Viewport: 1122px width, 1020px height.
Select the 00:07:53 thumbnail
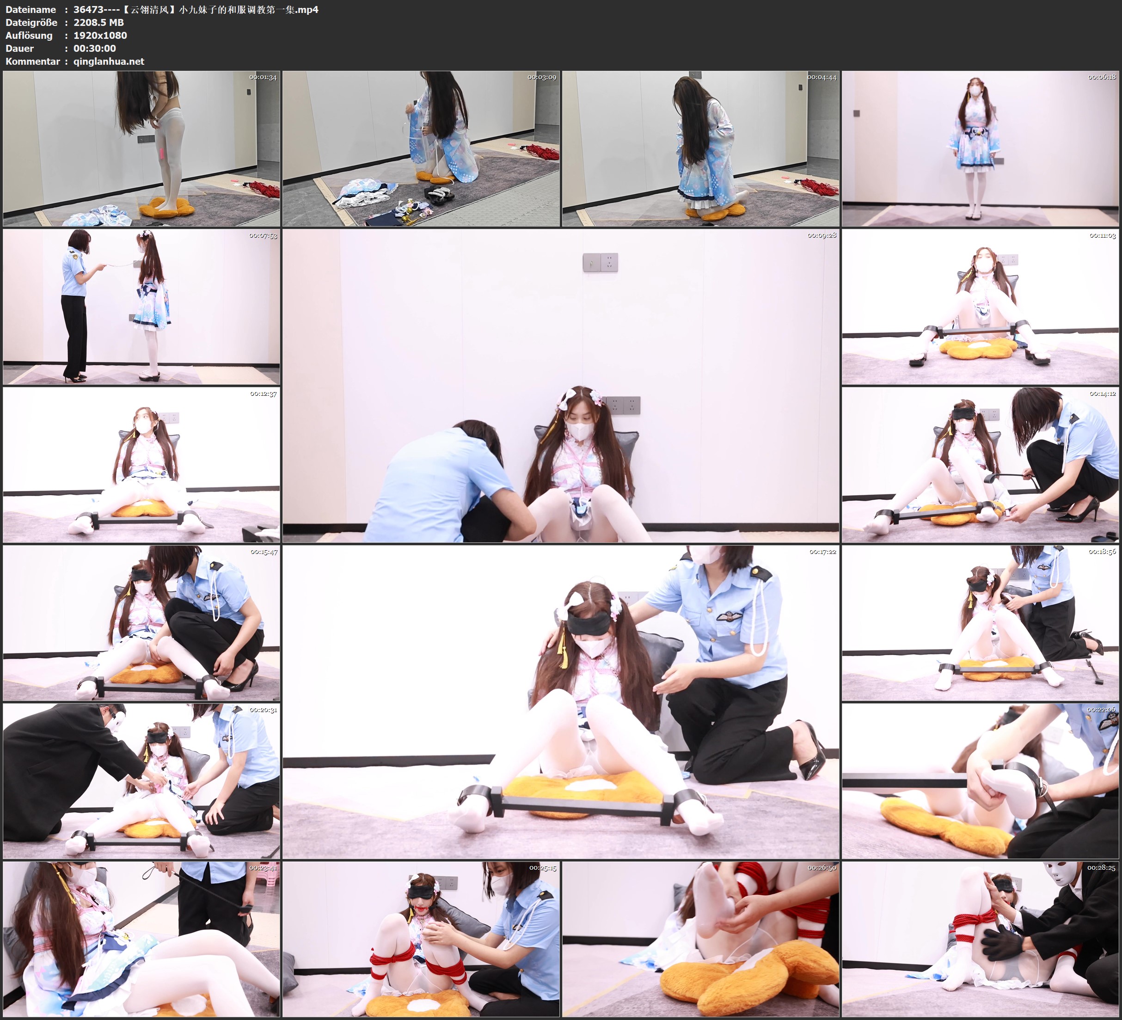click(x=141, y=307)
